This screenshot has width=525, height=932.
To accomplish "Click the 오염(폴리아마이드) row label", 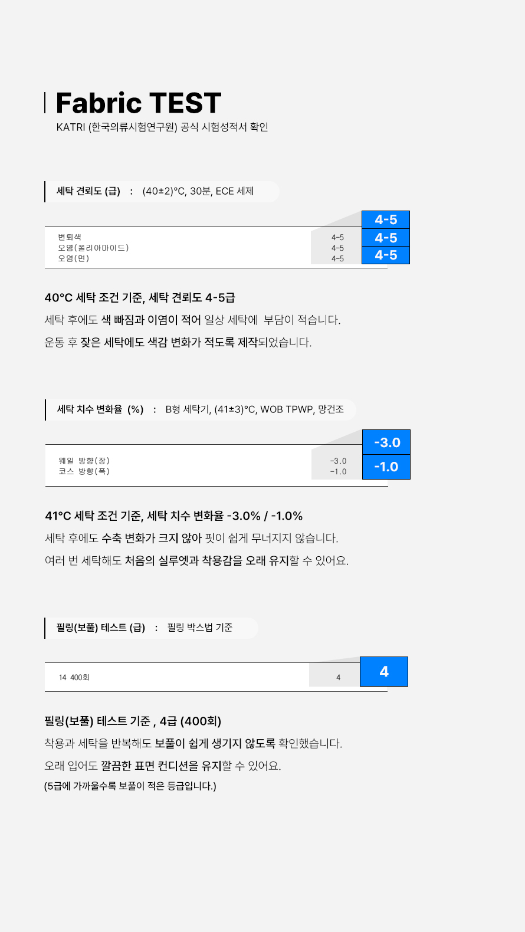I will [x=93, y=248].
